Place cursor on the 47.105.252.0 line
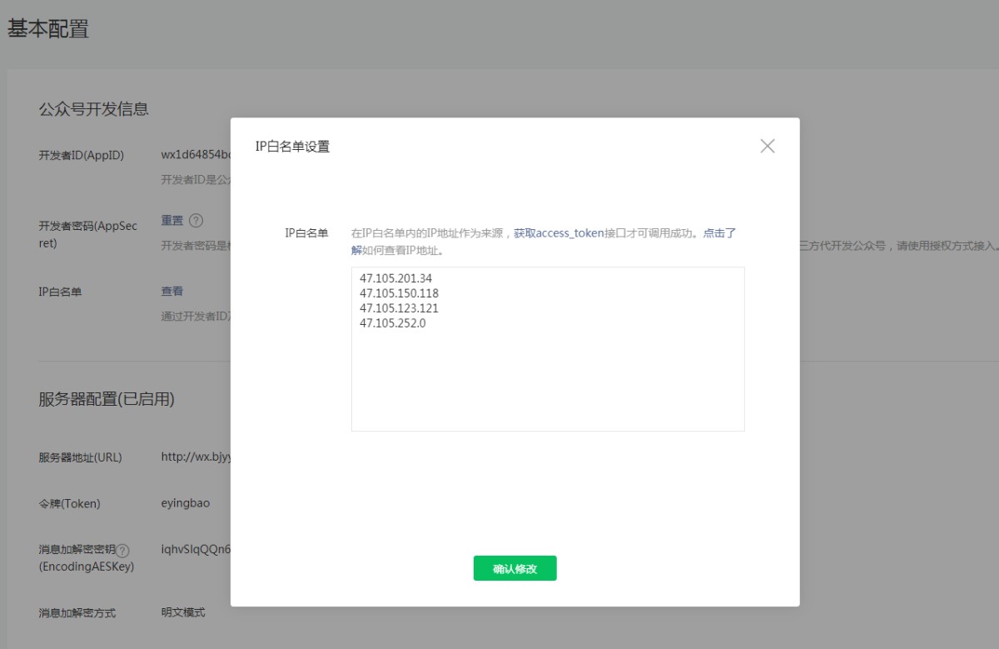The width and height of the screenshot is (999, 649). coord(393,323)
